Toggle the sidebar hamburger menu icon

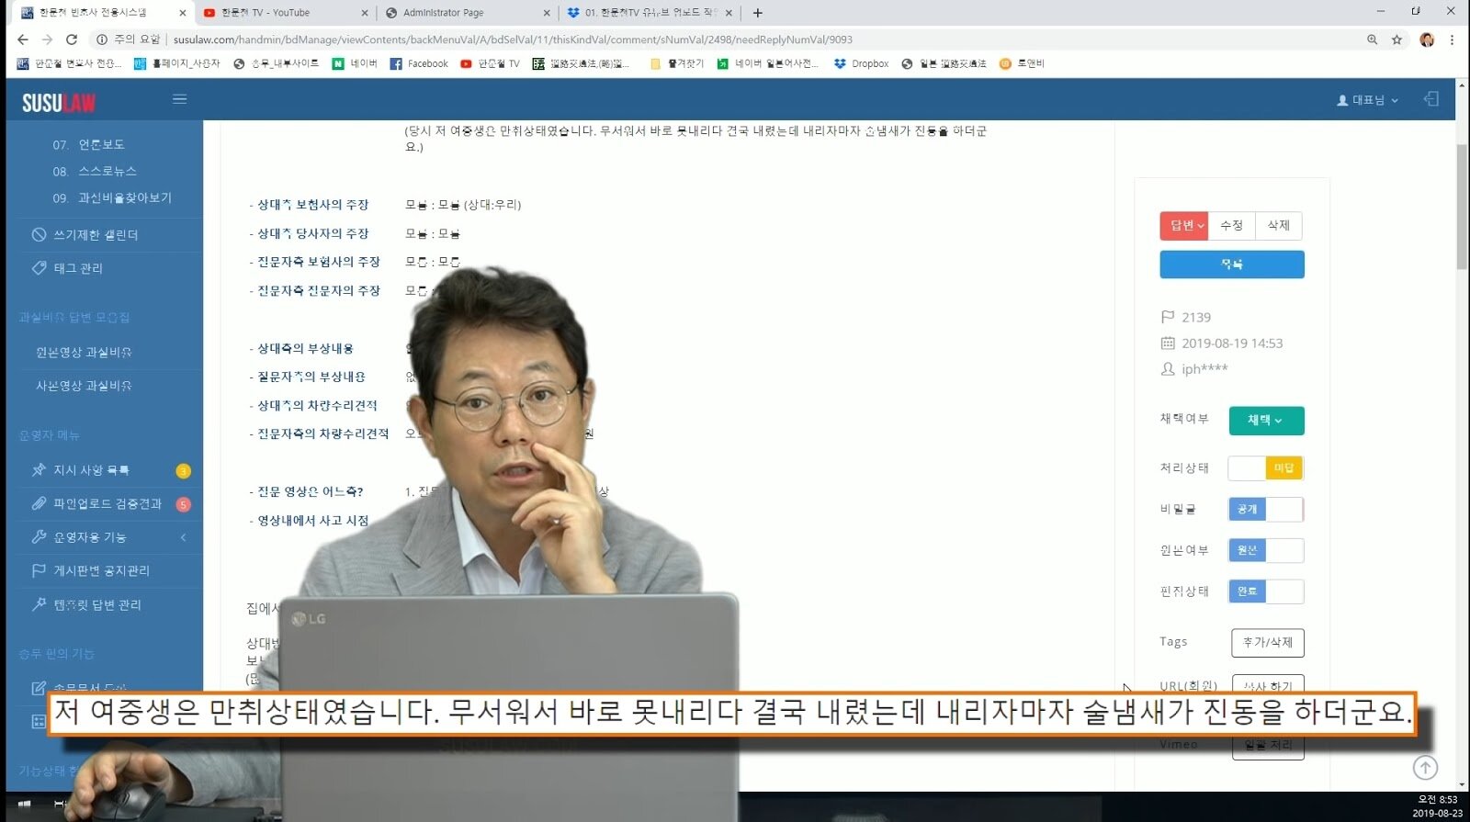pyautogui.click(x=180, y=99)
